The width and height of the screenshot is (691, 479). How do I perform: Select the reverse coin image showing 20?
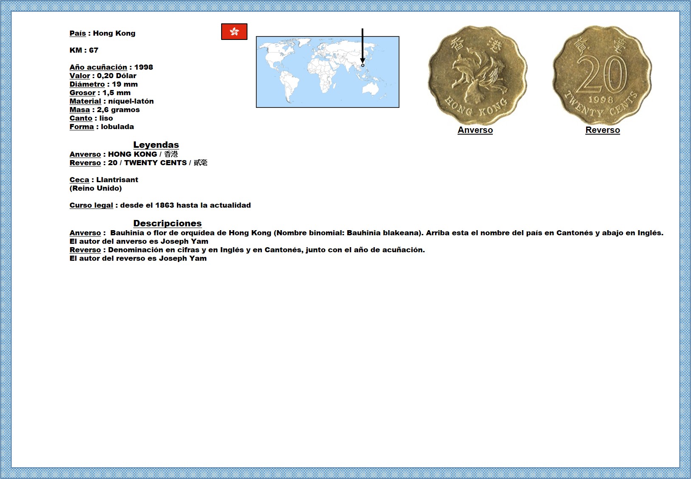click(x=602, y=76)
